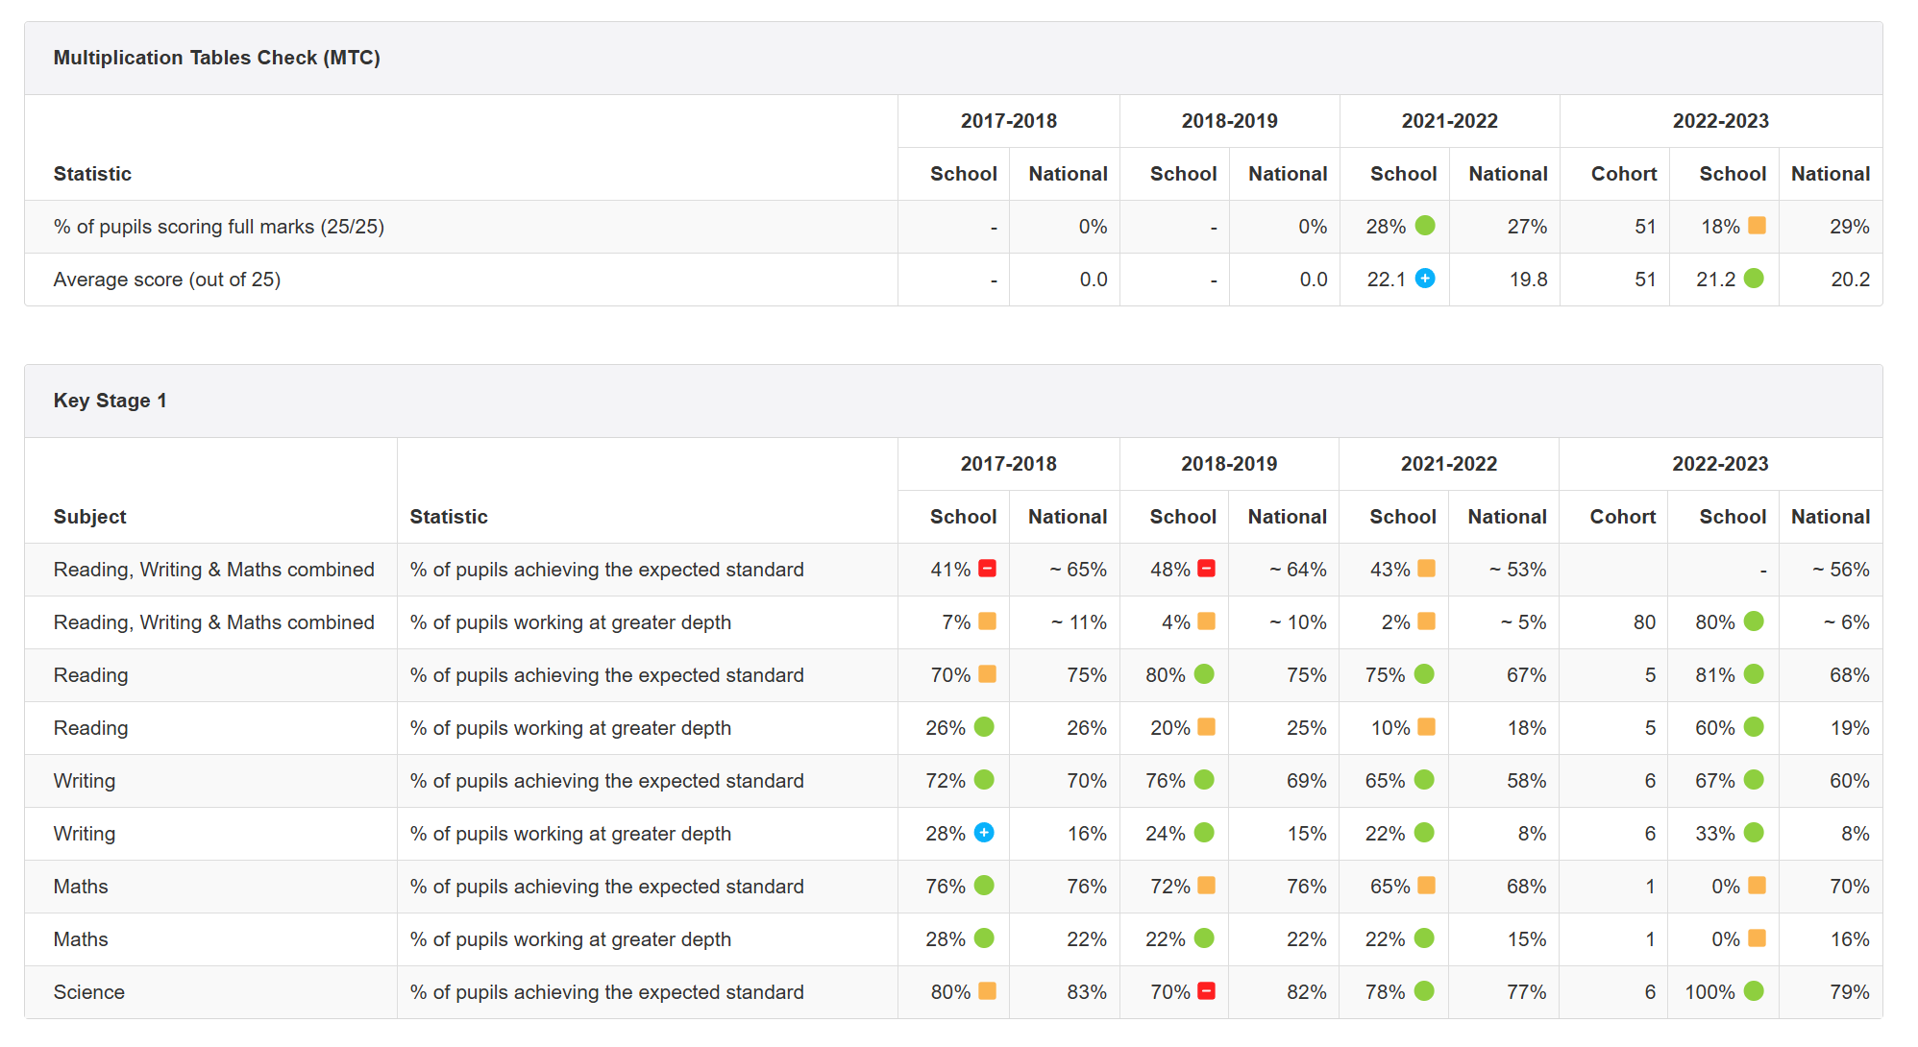The image size is (1918, 1047).
Task: Click red minus icon beside Science 70%
Action: 1206,991
